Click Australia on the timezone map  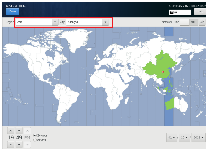pos(180,104)
